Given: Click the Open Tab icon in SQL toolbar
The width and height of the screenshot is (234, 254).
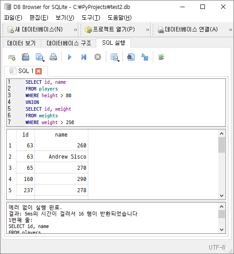Looking at the screenshot, I should tap(12, 57).
